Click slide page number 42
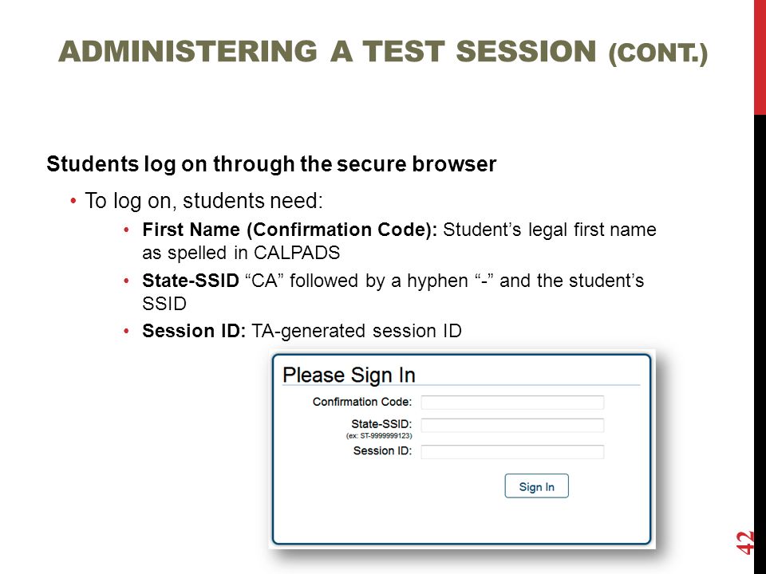This screenshot has height=574, width=766. click(745, 543)
